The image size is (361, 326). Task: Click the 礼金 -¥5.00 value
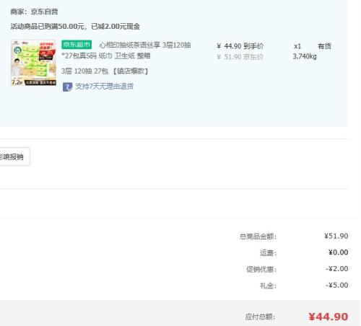pyautogui.click(x=337, y=286)
